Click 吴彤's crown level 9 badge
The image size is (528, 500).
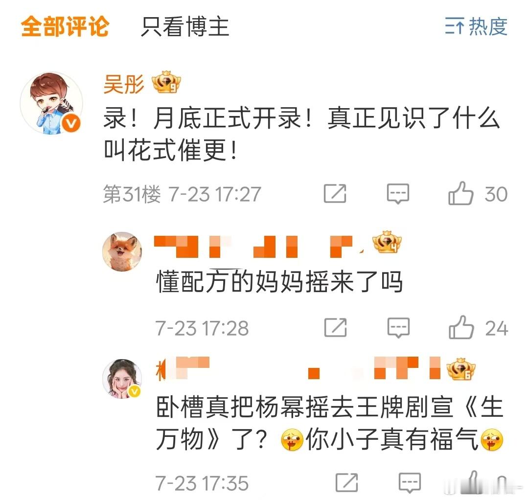(x=166, y=82)
